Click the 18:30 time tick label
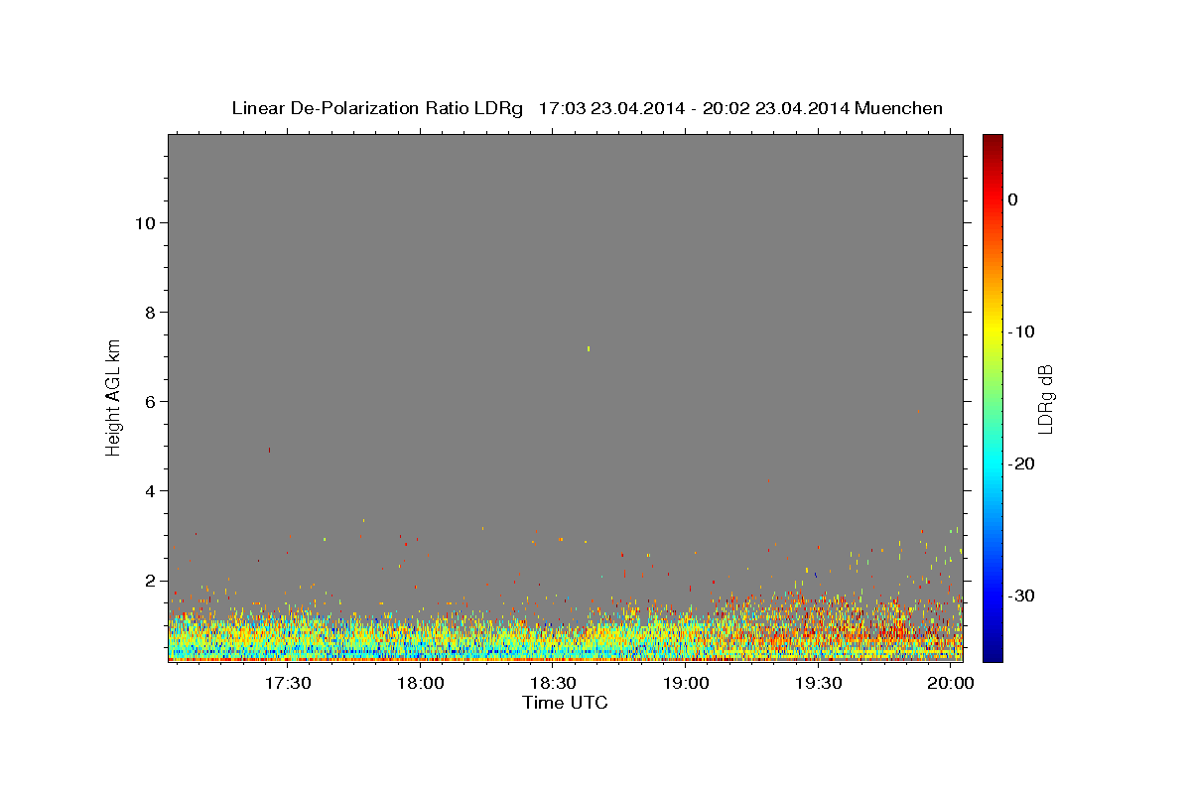The height and width of the screenshot is (794, 1191). tap(553, 684)
